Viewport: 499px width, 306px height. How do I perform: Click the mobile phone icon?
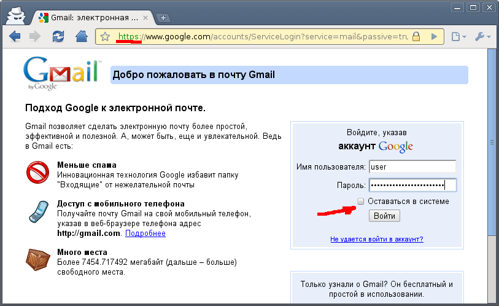39,211
